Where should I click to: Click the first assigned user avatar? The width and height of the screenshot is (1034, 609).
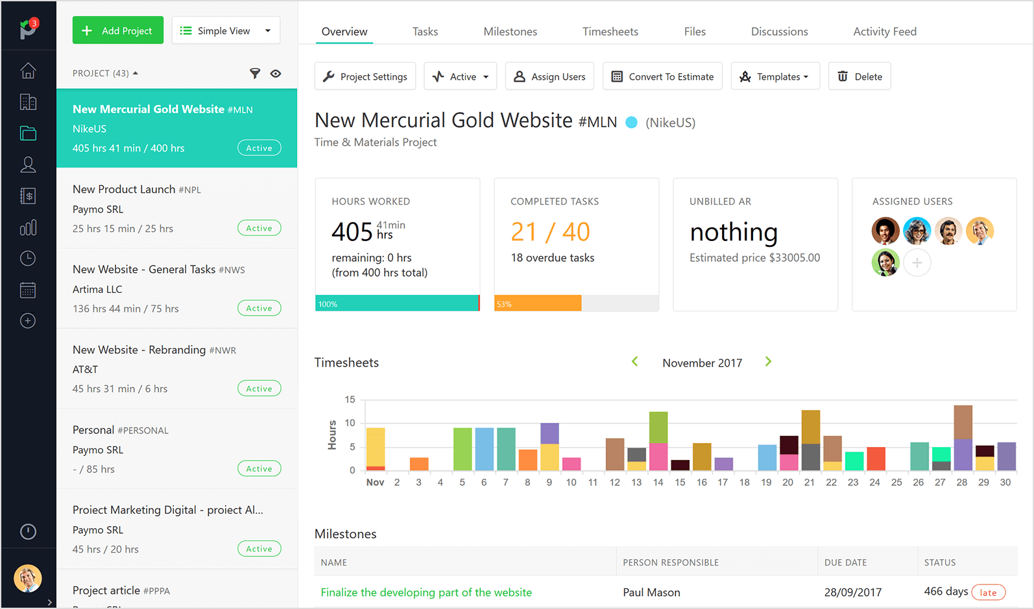885,231
